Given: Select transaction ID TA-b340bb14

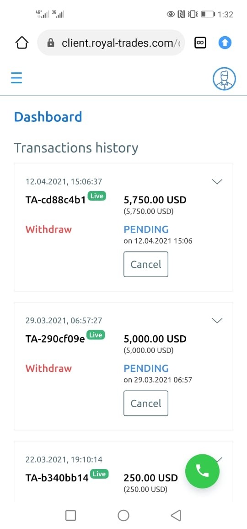Looking at the screenshot, I should coord(57,478).
